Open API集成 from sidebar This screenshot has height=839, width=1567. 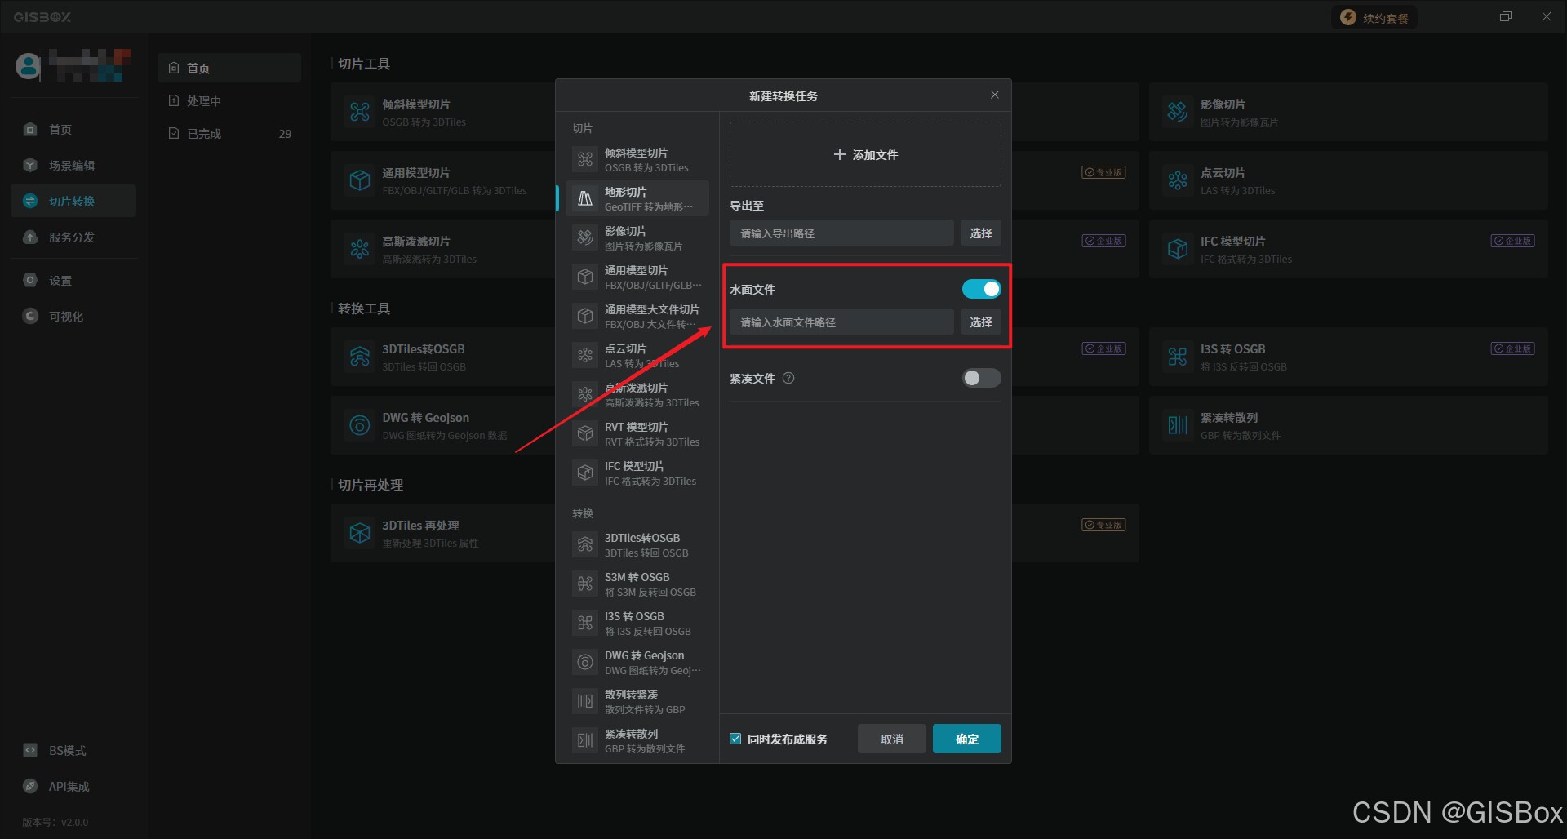(73, 786)
